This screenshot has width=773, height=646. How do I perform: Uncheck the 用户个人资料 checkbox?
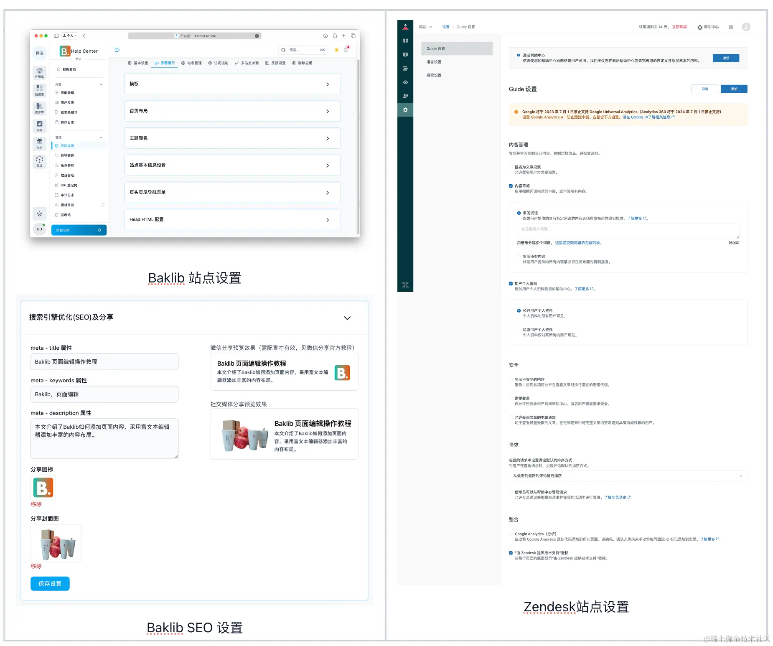pos(511,283)
